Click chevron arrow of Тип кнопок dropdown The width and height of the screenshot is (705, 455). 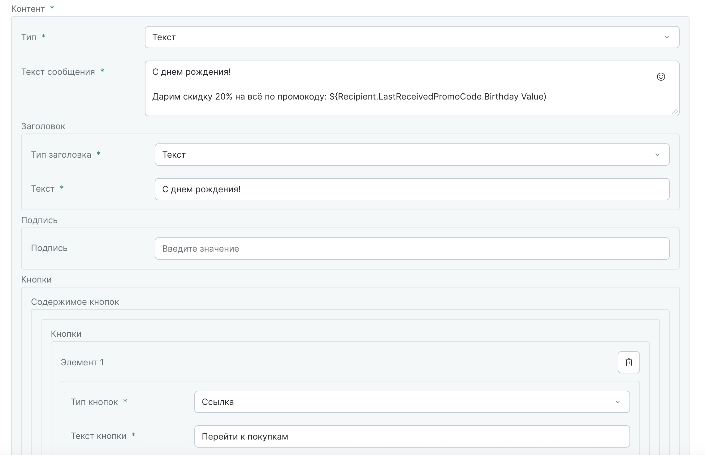(617, 402)
